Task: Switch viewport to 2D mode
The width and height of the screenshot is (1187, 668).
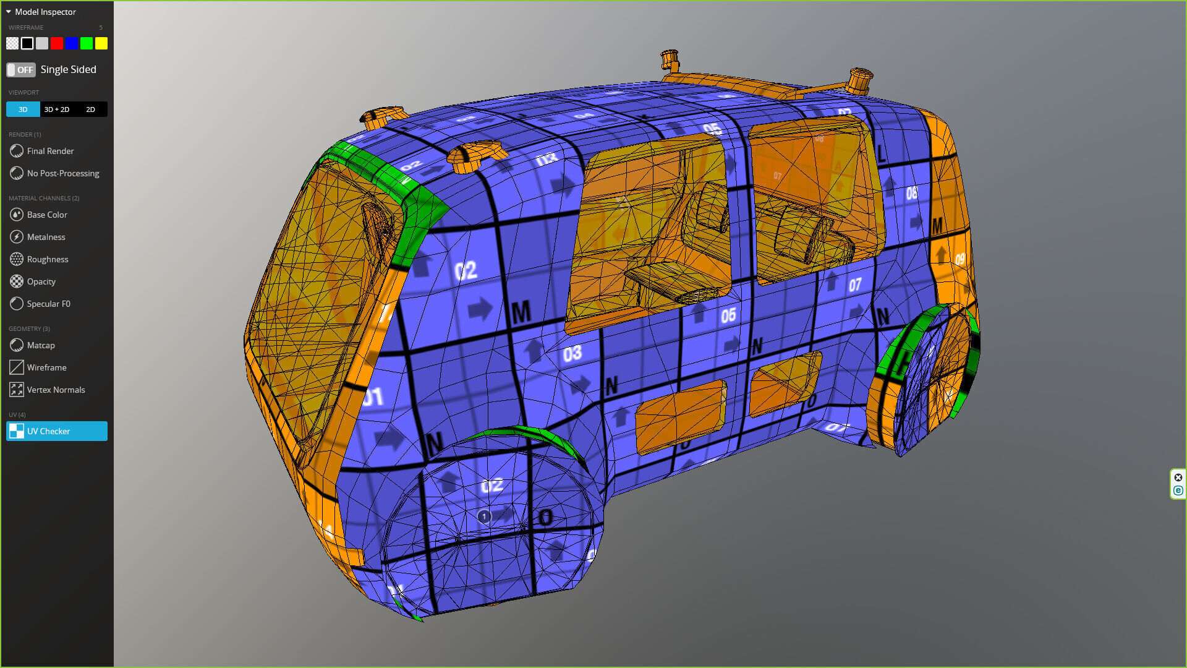Action: (x=90, y=109)
